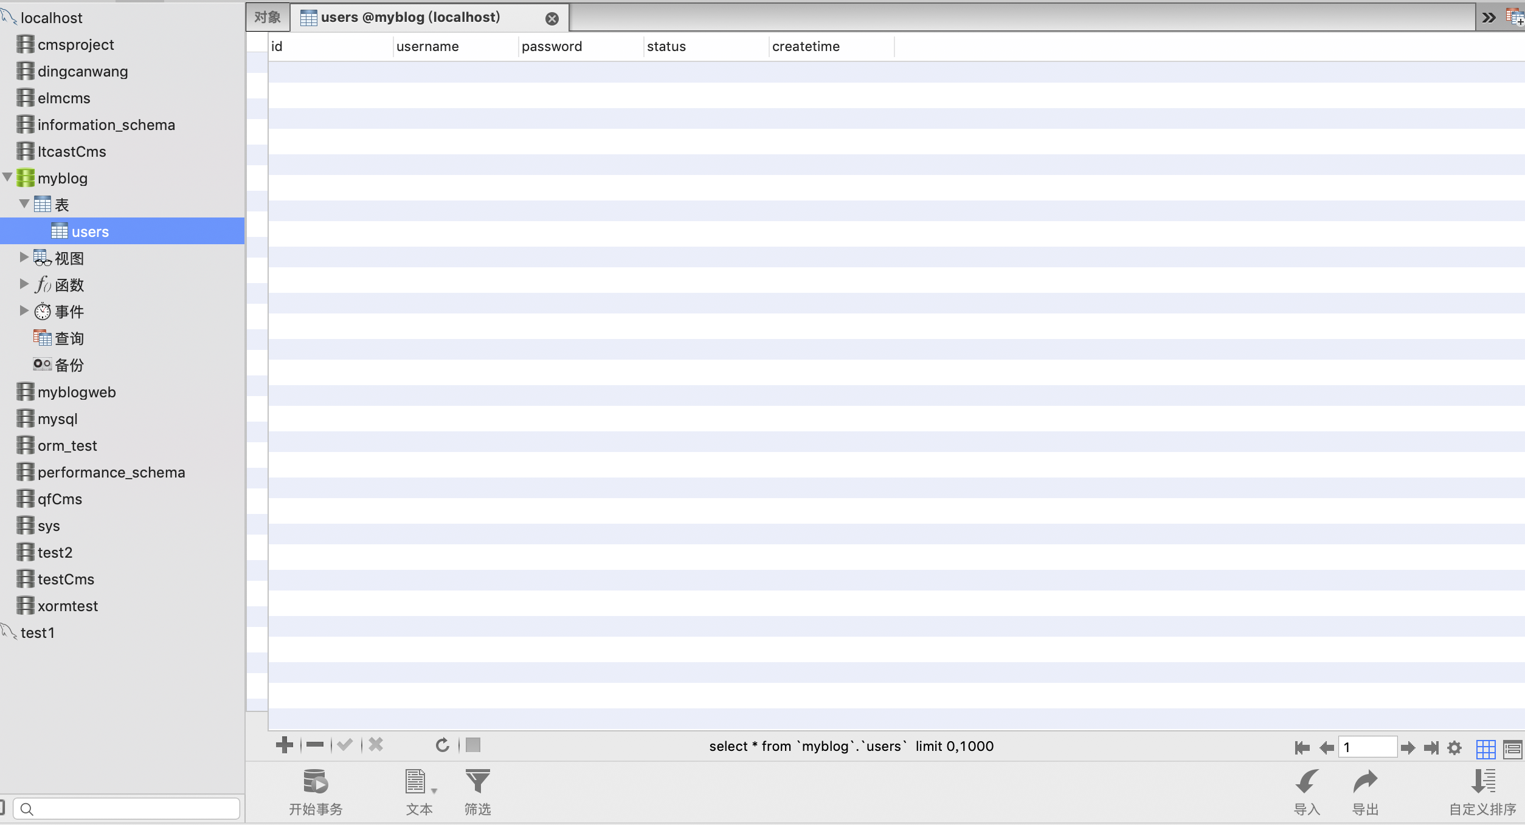Click the refresh icon in the bottom bar
Screen dimensions: 1525x825
tap(442, 745)
